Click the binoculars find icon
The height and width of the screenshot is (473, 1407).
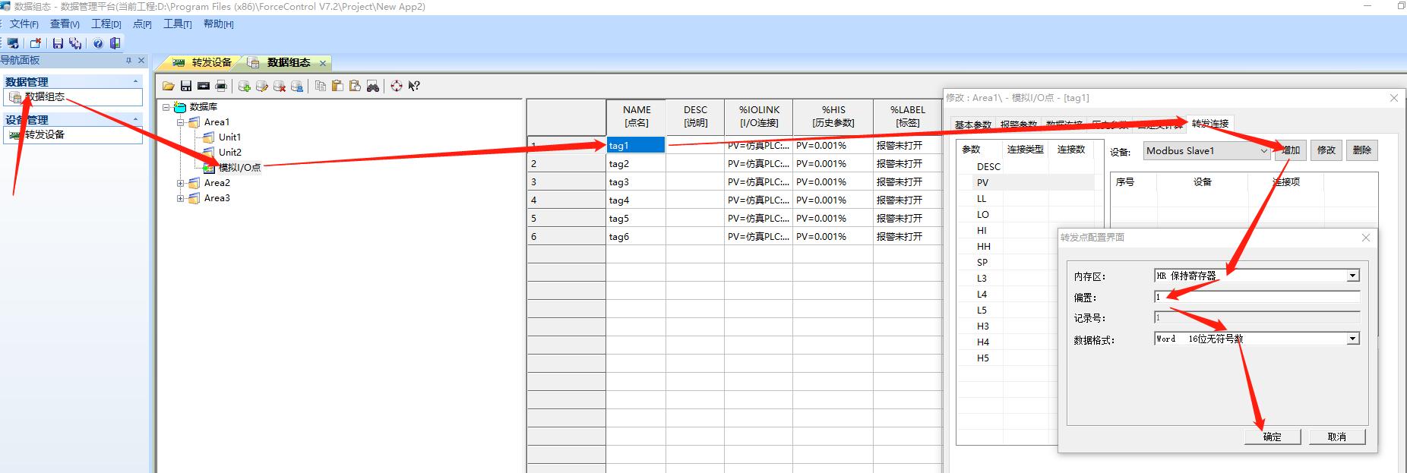tap(373, 87)
